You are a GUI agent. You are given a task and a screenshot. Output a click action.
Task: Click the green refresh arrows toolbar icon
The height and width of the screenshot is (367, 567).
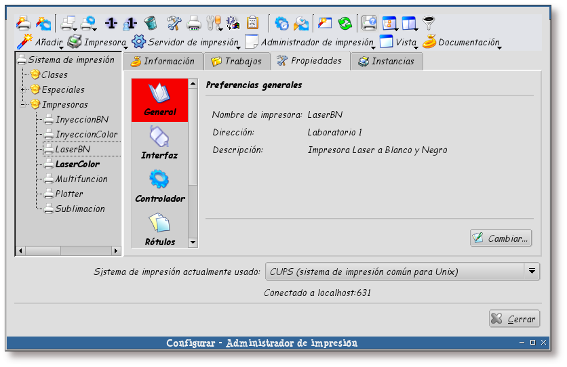click(345, 23)
